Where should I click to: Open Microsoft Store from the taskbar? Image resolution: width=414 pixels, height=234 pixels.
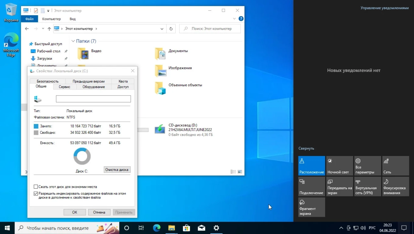[186, 228]
